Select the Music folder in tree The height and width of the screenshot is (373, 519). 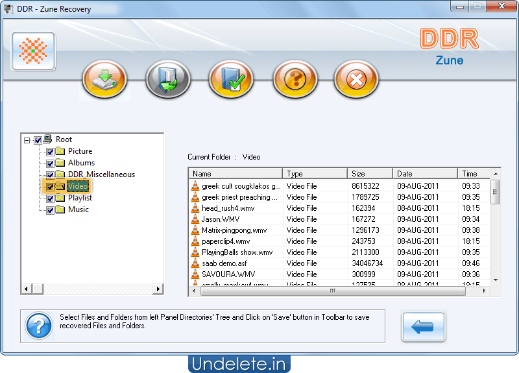point(78,210)
